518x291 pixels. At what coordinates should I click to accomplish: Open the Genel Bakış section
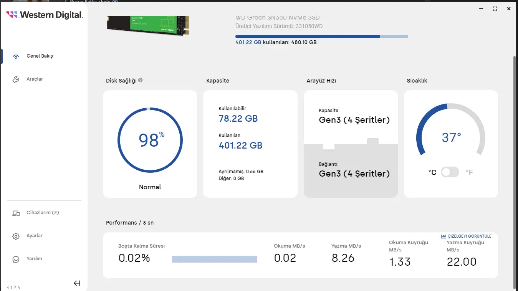pyautogui.click(x=40, y=56)
